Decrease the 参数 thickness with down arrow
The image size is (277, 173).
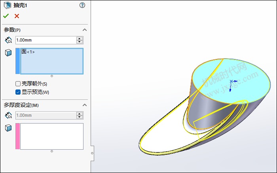point(80,42)
